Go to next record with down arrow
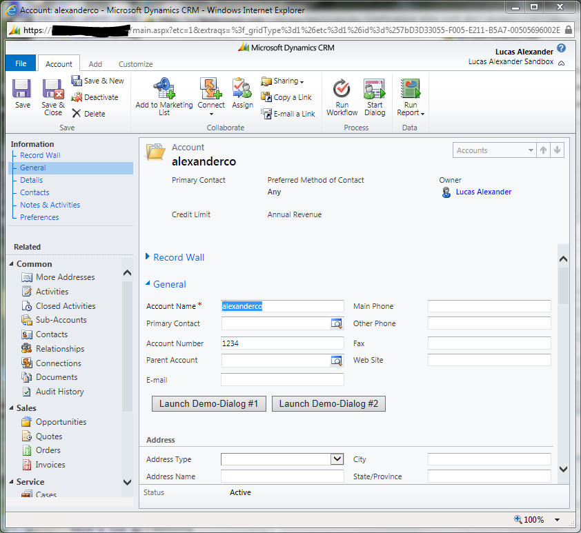The height and width of the screenshot is (533, 581). pos(557,150)
